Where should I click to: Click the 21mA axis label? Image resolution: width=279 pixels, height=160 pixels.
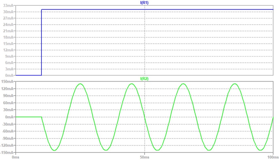click(8, 31)
